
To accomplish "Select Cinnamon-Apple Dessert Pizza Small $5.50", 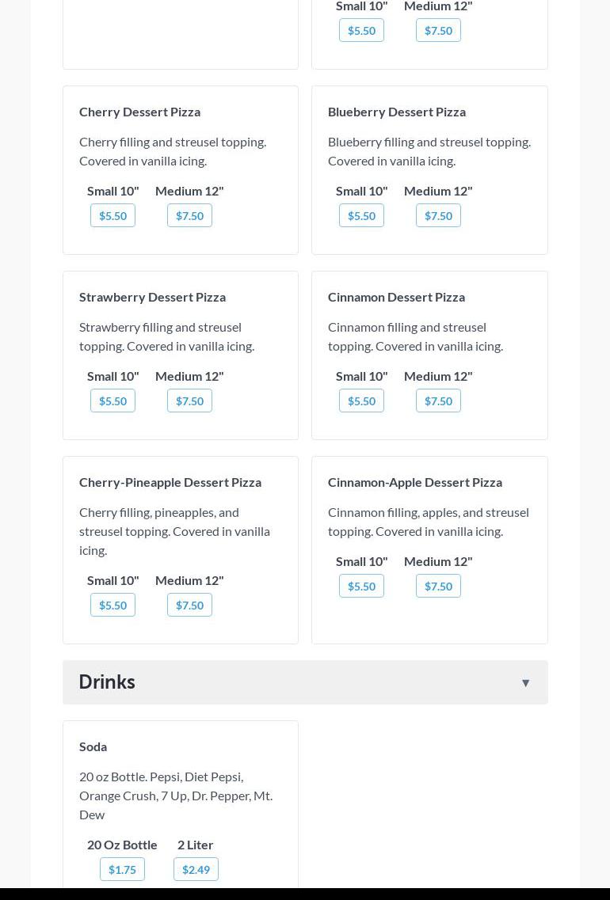I will pyautogui.click(x=361, y=586).
